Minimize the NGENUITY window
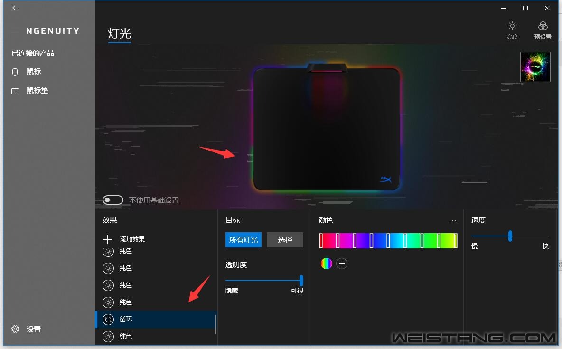The image size is (562, 349). pos(504,8)
